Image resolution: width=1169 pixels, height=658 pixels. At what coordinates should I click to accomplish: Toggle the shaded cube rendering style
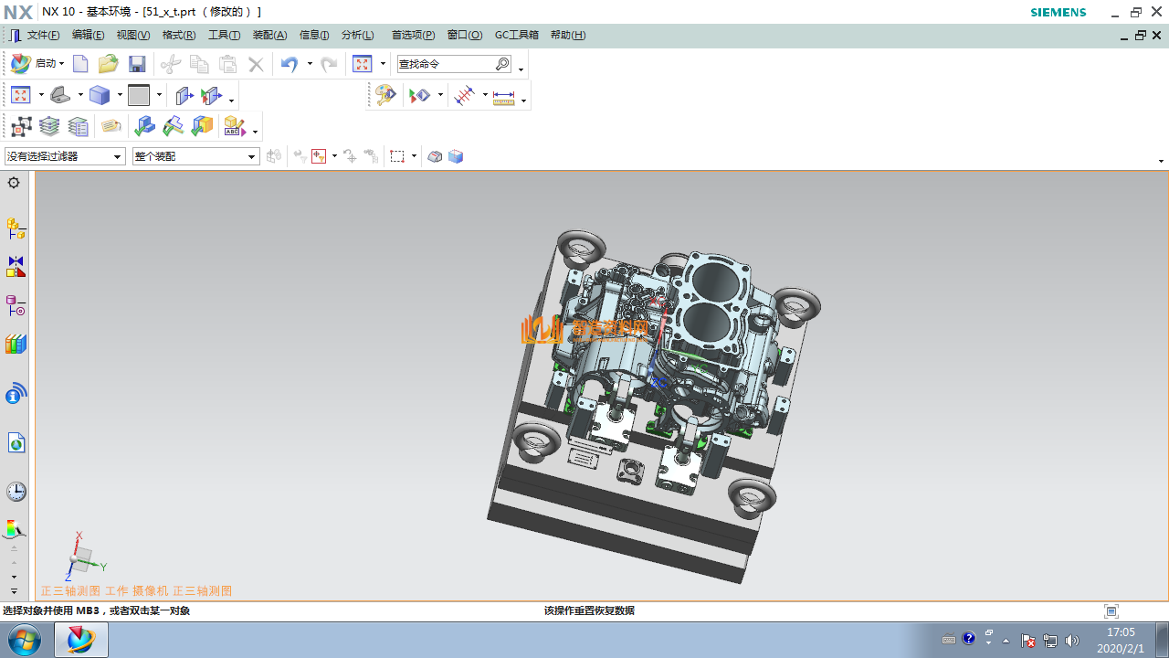[x=100, y=95]
